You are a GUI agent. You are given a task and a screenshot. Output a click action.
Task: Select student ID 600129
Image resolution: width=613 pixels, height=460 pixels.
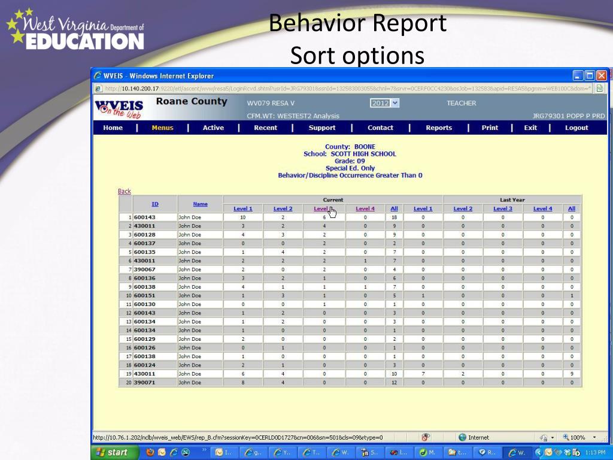[x=145, y=339]
